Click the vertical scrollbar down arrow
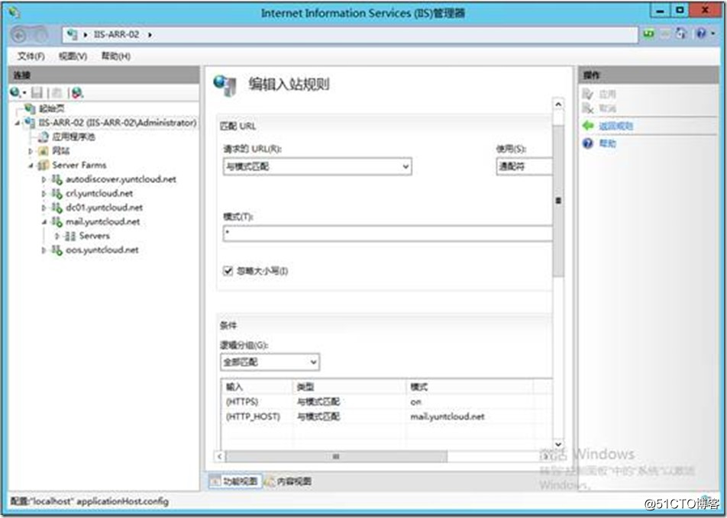Viewport: 727px width, 518px height. pyautogui.click(x=558, y=444)
